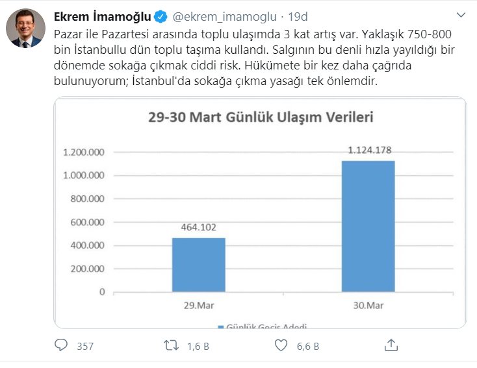Click the 1,6 B retweet count
477x368 pixels.
tap(198, 347)
